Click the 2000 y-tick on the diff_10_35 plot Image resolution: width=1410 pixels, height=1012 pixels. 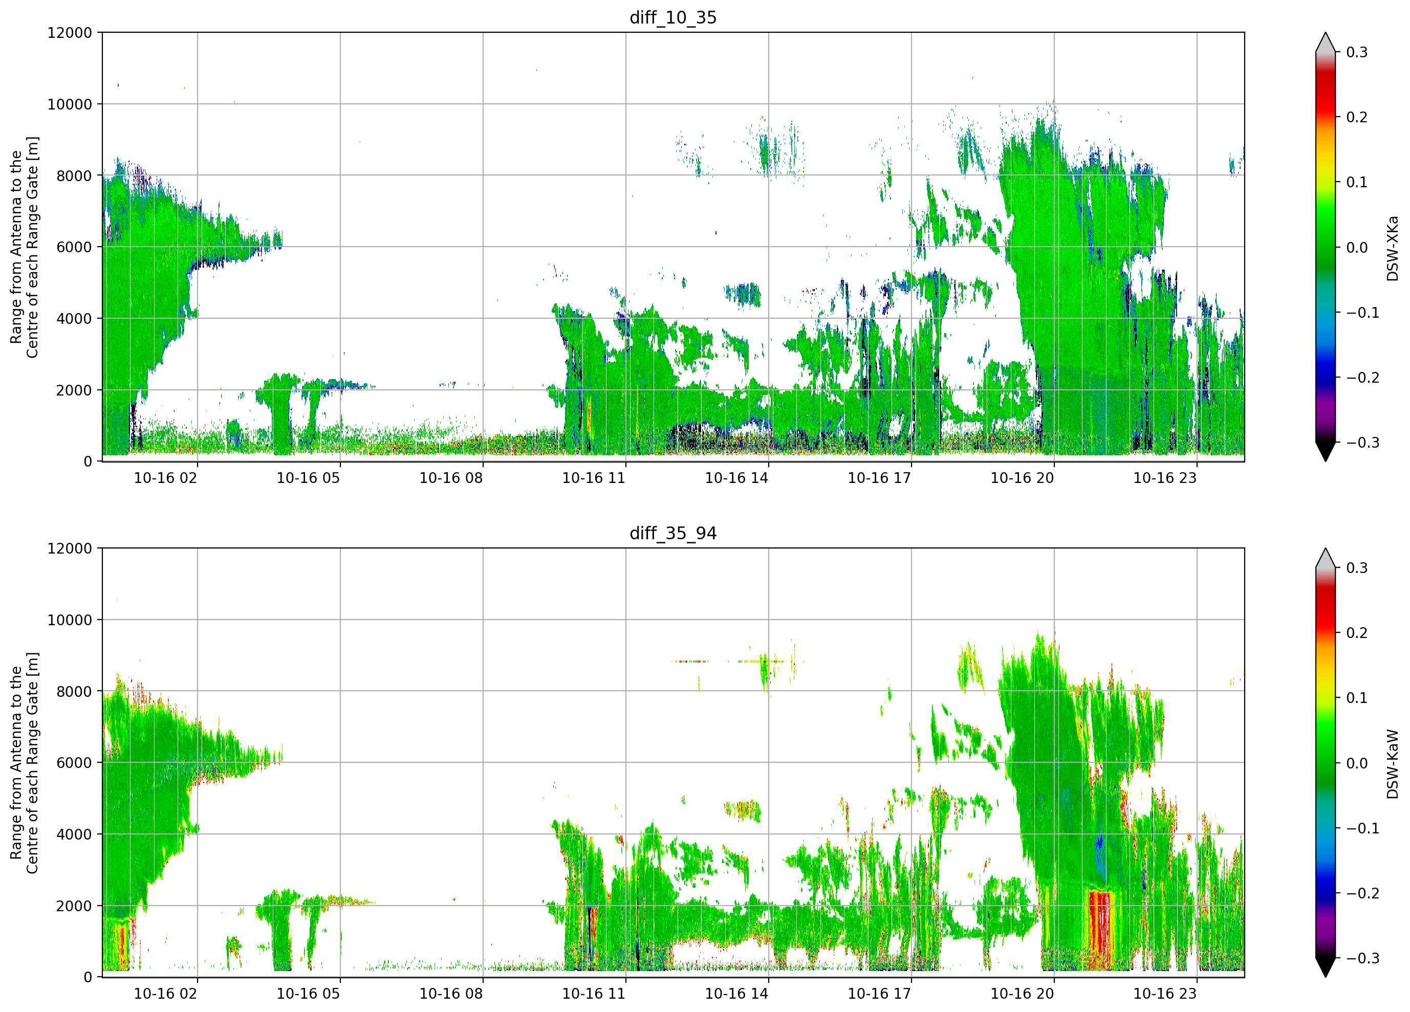(x=74, y=390)
